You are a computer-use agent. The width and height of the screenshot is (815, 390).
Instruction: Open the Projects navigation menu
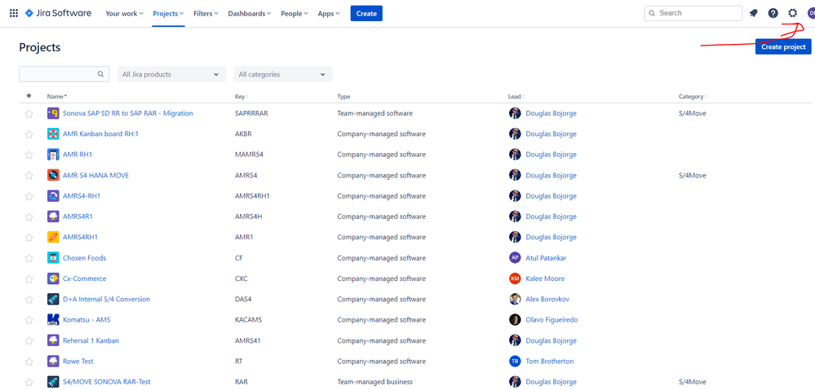pyautogui.click(x=168, y=14)
